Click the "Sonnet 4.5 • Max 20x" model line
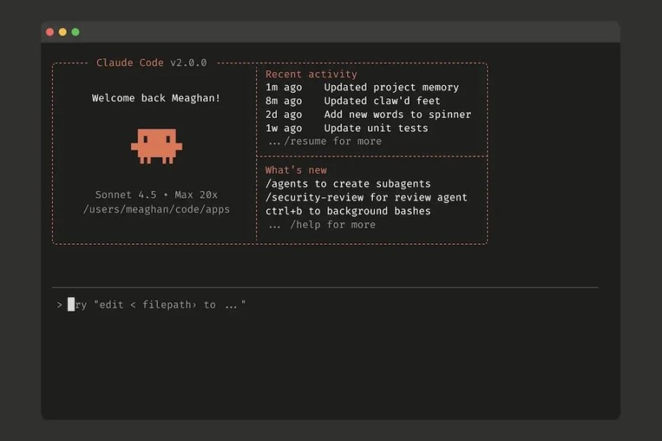Viewport: 662px width, 441px height. [156, 195]
